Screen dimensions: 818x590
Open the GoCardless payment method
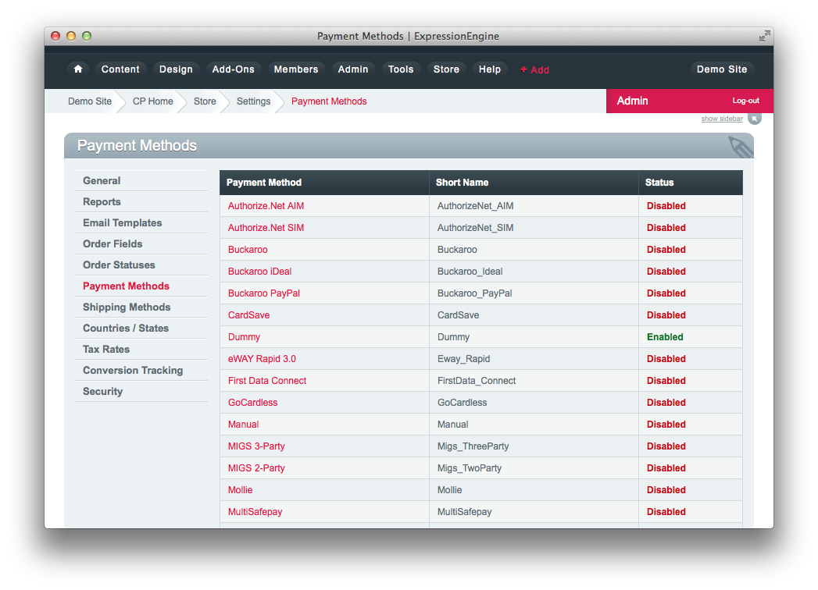(252, 403)
